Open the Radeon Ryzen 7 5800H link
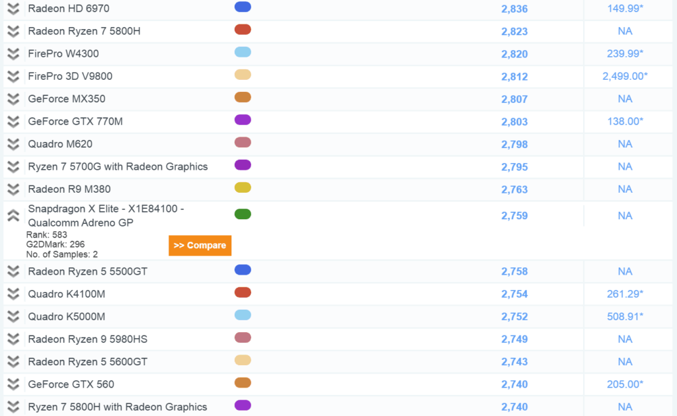Screen dimensions: 677x416 84,31
